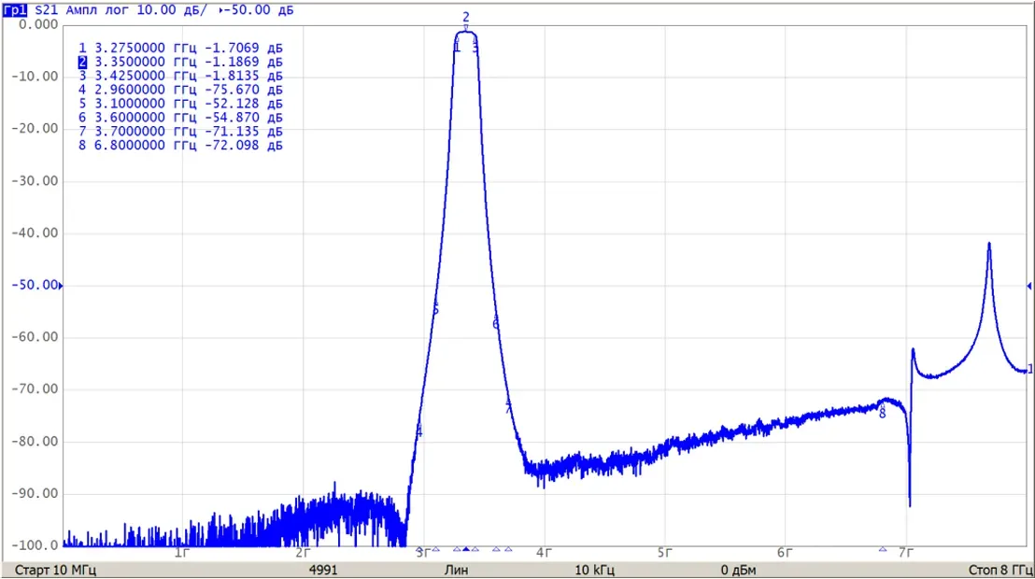This screenshot has height=579, width=1035.
Task: Edit the 4991 sweep points field
Action: point(323,570)
